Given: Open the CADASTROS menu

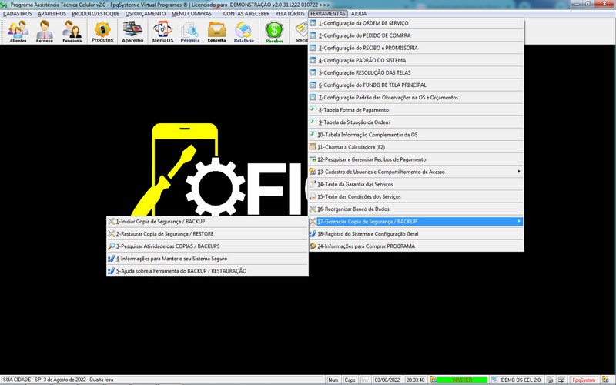Looking at the screenshot, I should pos(17,14).
